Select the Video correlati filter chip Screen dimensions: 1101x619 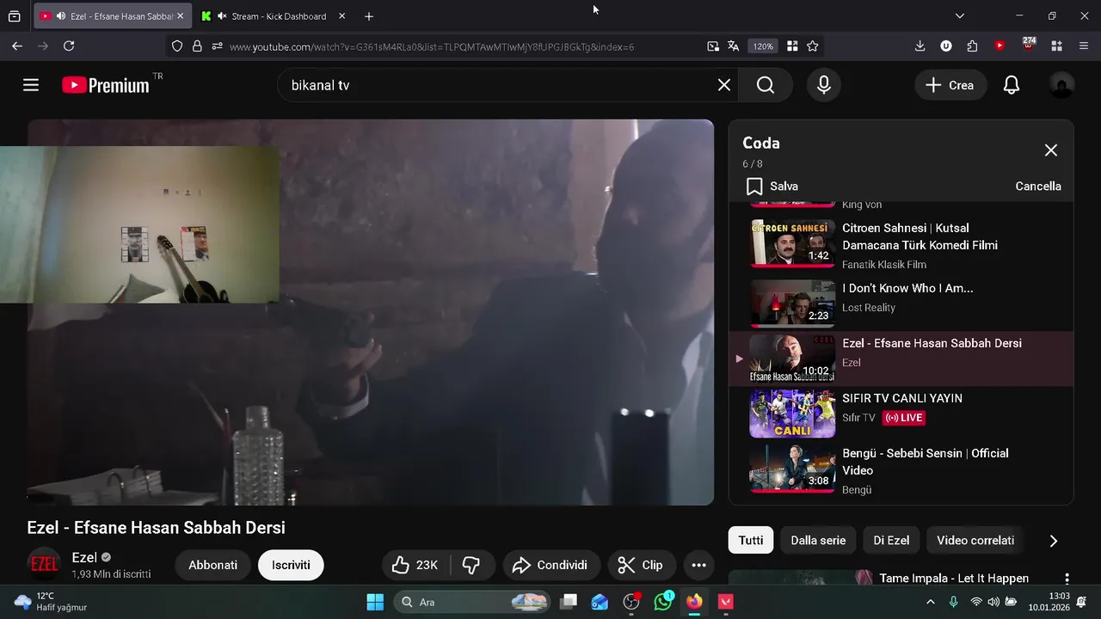click(975, 541)
